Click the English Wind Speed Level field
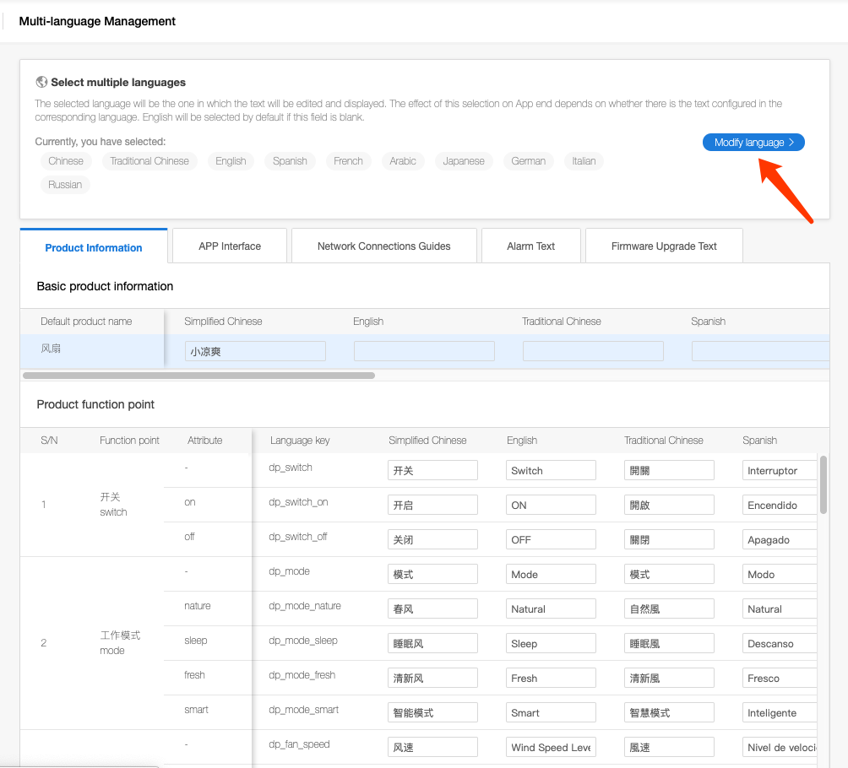 click(551, 747)
